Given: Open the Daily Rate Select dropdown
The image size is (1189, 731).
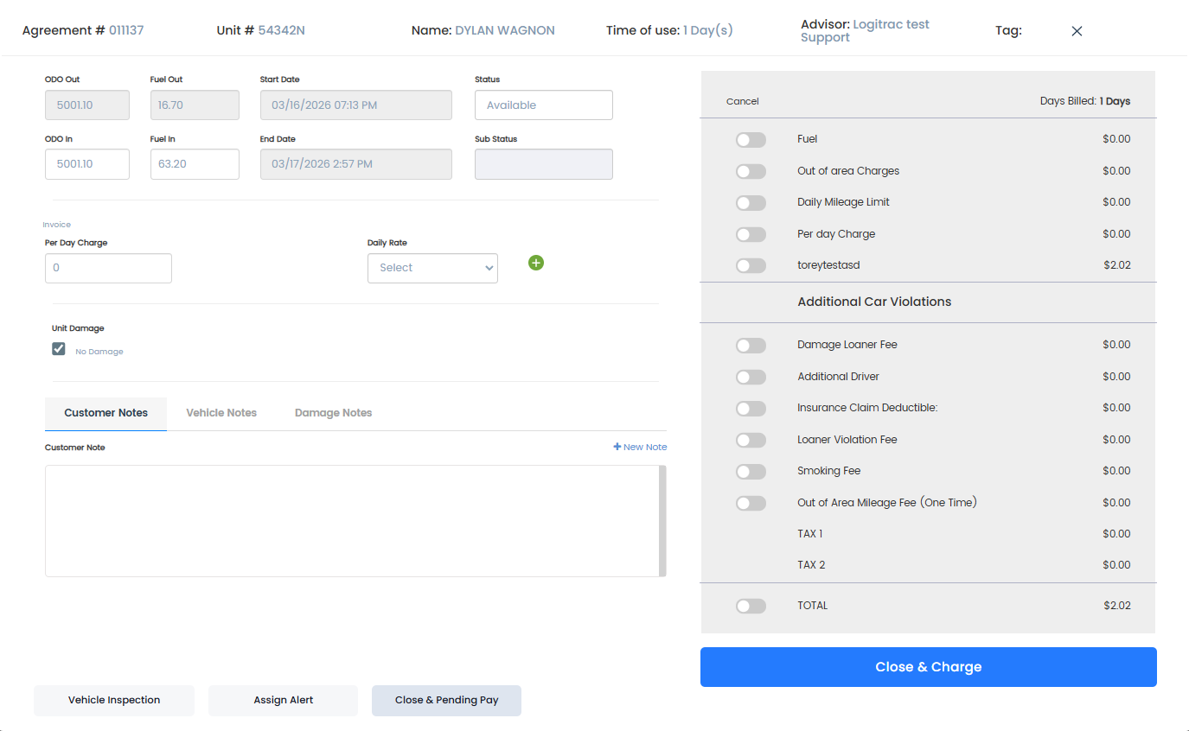Looking at the screenshot, I should [432, 268].
